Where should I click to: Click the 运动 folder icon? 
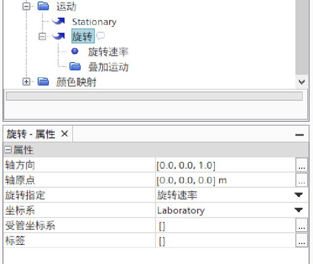point(43,6)
